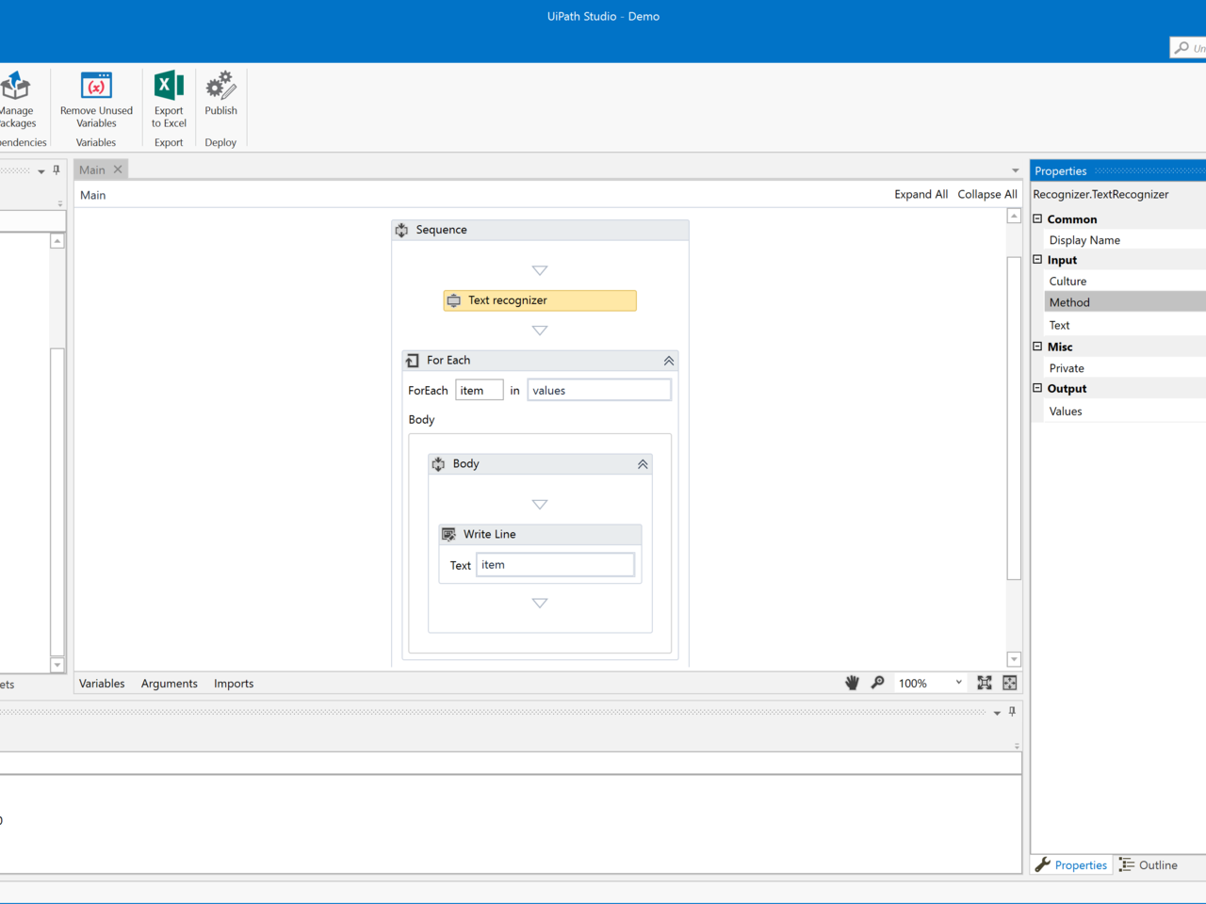This screenshot has width=1206, height=904.
Task: Click the Publish gear icon
Action: point(220,86)
